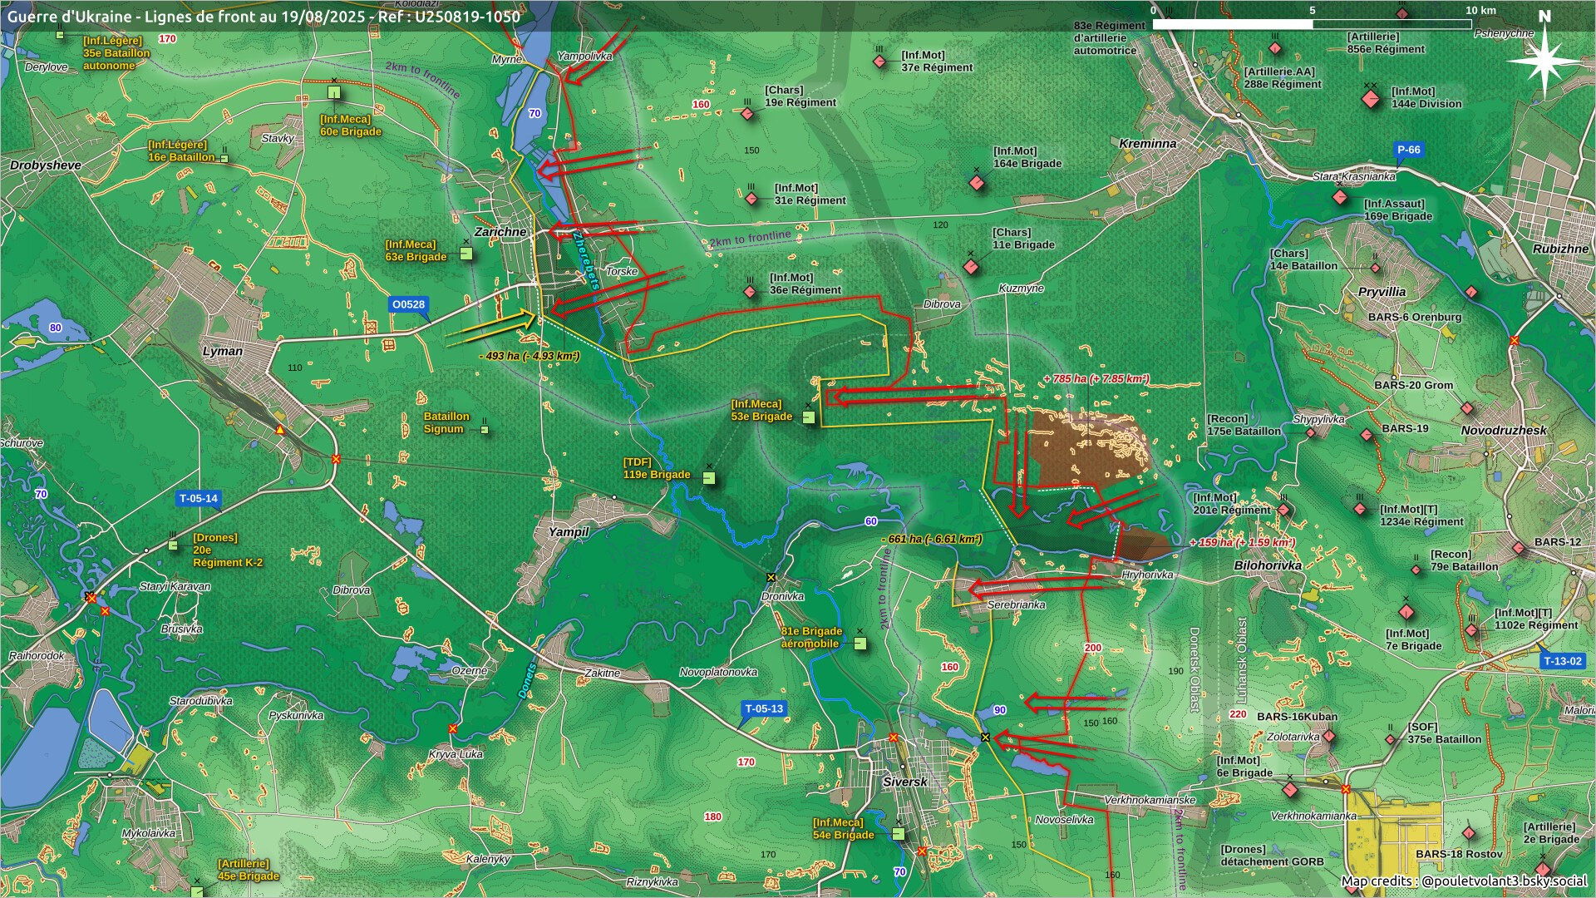1596x898 pixels.
Task: Click the 35e Bataillon autonome label
Action: (x=116, y=53)
